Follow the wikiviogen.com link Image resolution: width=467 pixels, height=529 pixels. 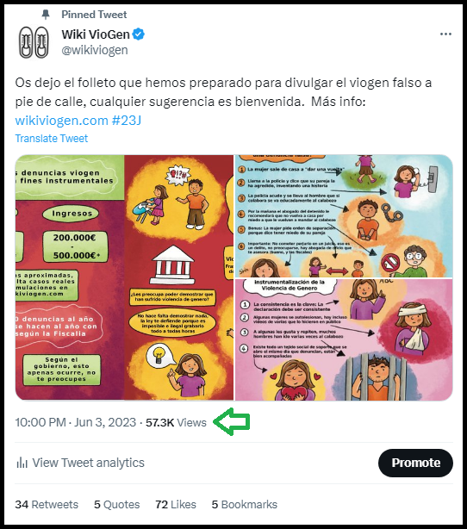(62, 121)
